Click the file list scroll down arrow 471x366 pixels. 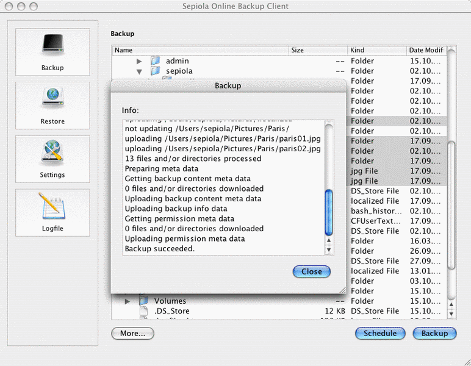(451, 314)
